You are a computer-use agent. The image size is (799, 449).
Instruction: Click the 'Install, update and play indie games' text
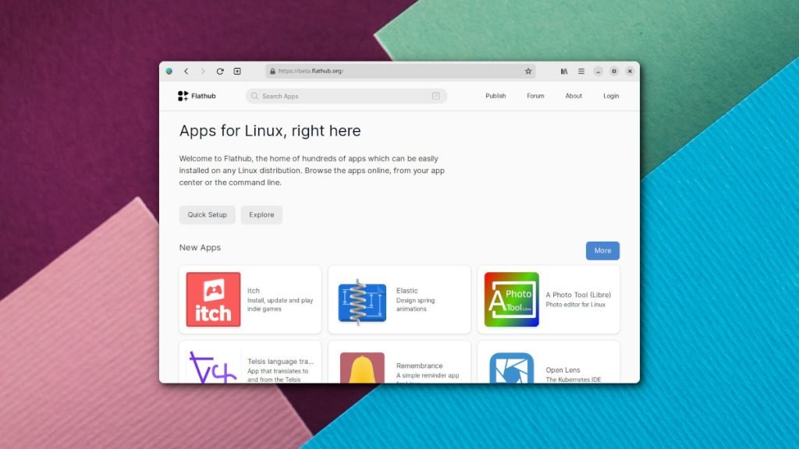pyautogui.click(x=280, y=305)
